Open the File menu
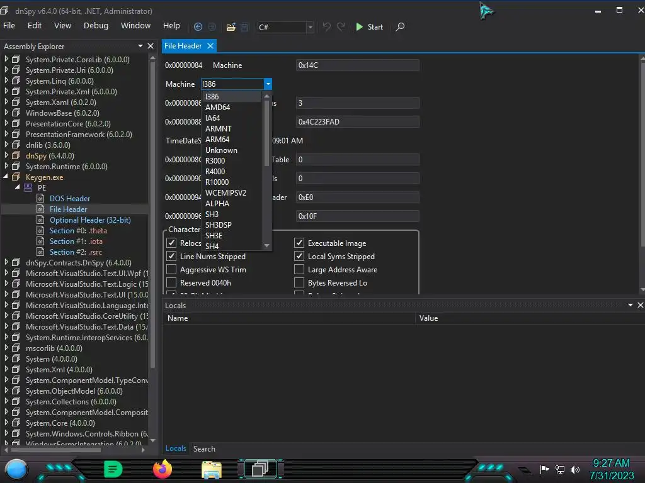This screenshot has width=645, height=483. (9, 25)
